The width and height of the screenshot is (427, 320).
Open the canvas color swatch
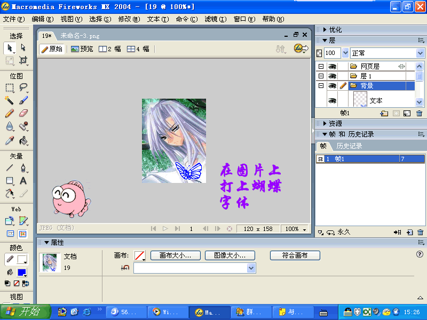140,255
